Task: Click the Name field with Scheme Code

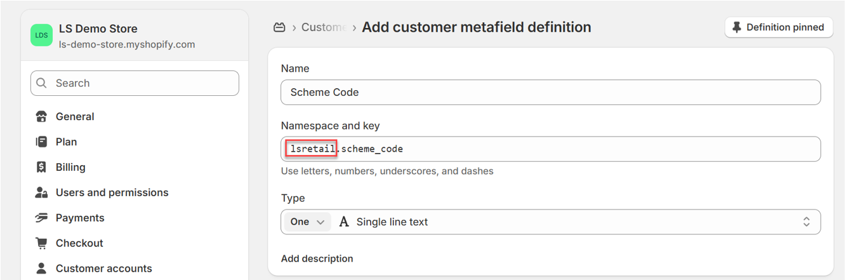Action: [x=550, y=92]
